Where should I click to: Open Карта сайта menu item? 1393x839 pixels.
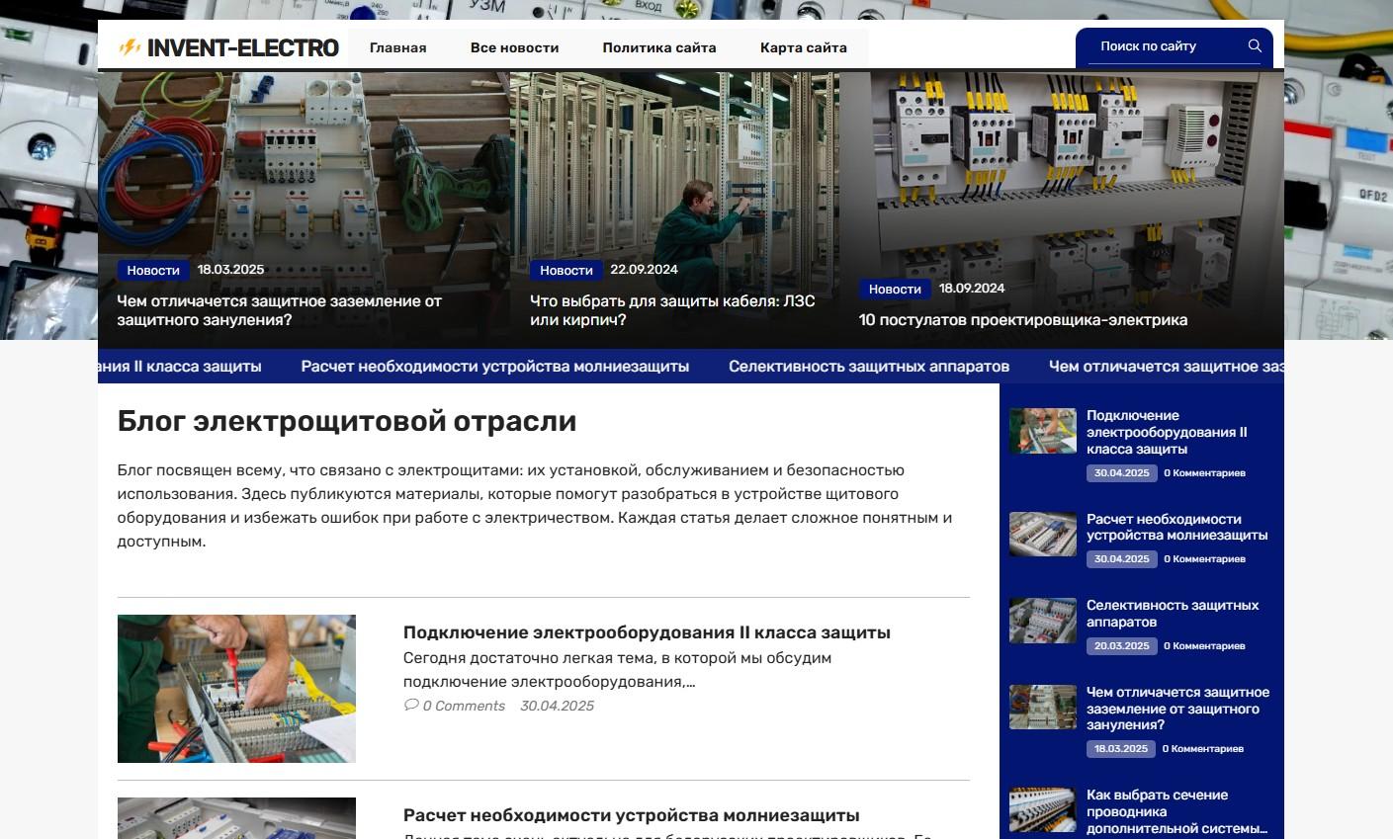point(804,47)
